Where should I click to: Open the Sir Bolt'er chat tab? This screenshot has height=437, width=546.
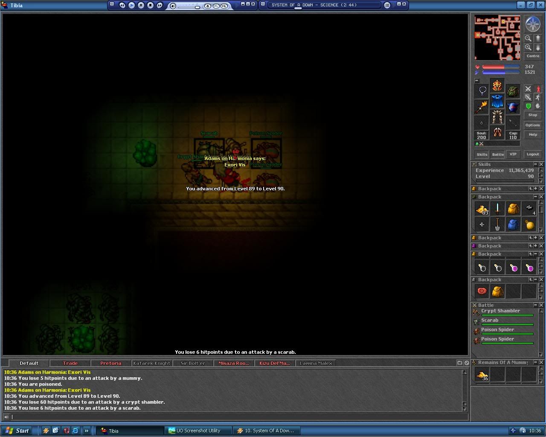coord(193,363)
